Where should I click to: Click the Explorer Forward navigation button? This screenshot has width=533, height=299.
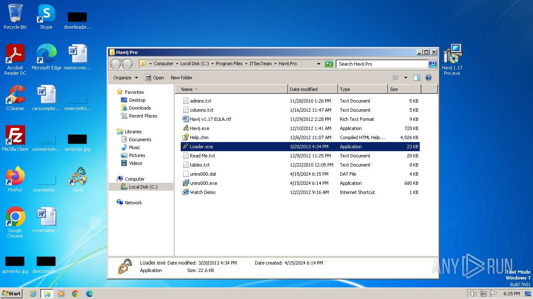tap(127, 64)
